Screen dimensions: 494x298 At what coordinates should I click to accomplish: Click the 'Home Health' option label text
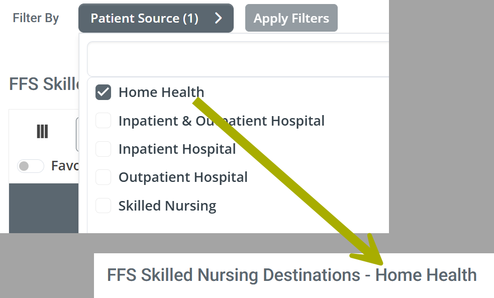click(x=161, y=92)
